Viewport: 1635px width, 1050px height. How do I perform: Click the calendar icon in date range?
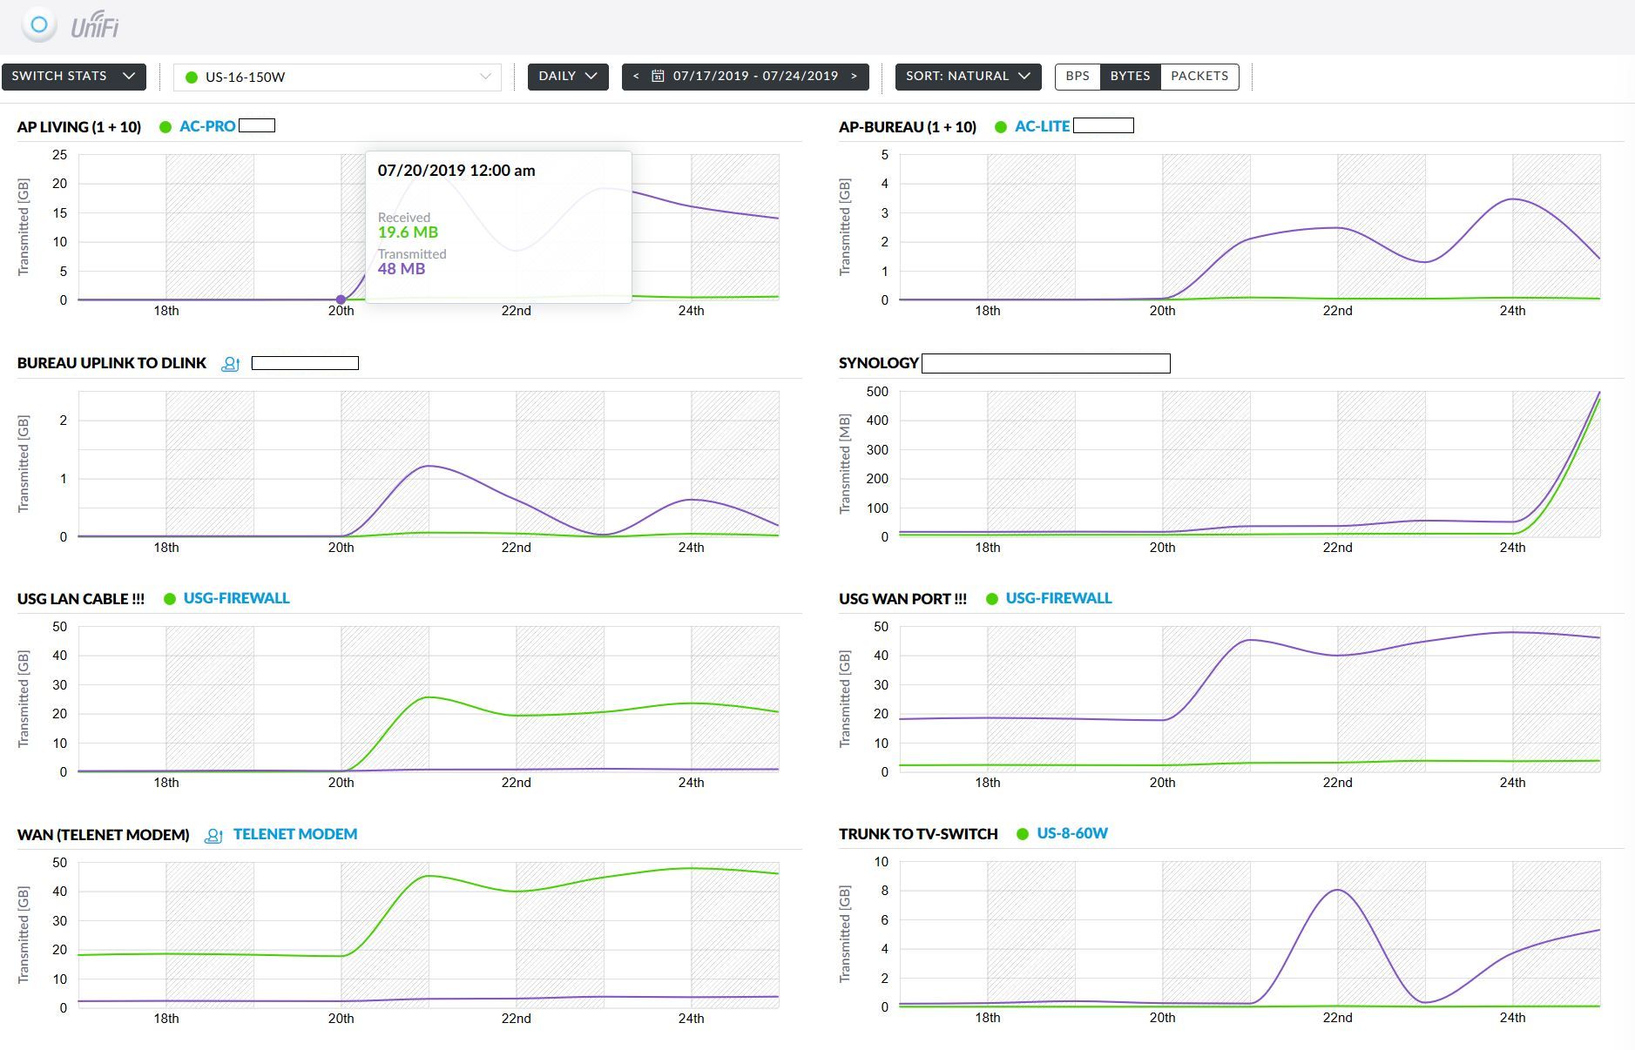pos(658,77)
